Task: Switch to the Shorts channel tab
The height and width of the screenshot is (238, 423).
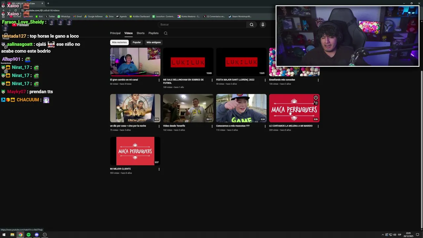Action: 140,33
